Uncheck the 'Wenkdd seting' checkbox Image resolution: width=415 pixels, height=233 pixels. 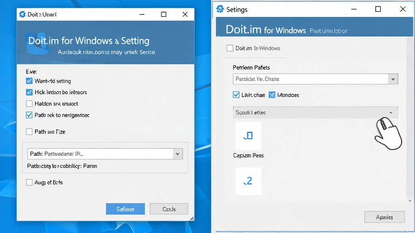29,81
